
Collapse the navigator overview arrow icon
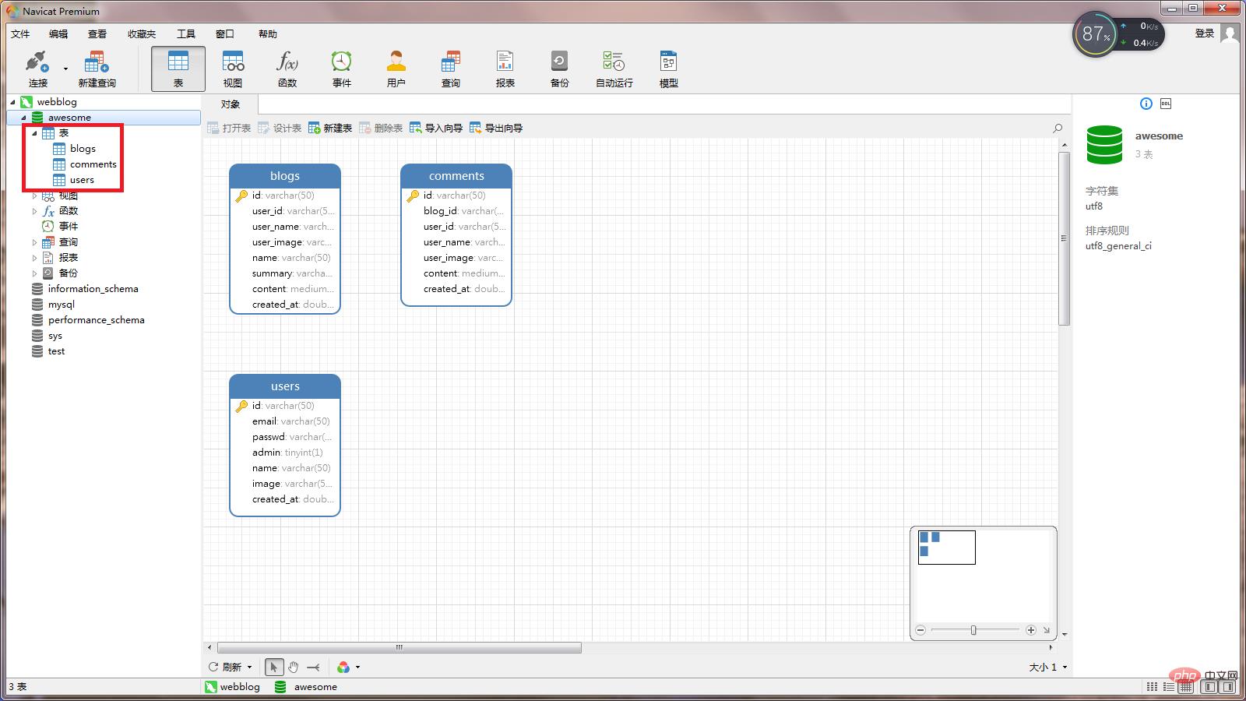click(x=1047, y=630)
